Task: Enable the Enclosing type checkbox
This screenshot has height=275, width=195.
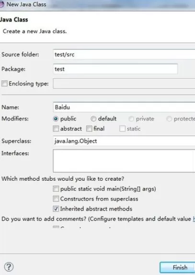Action: point(4,84)
